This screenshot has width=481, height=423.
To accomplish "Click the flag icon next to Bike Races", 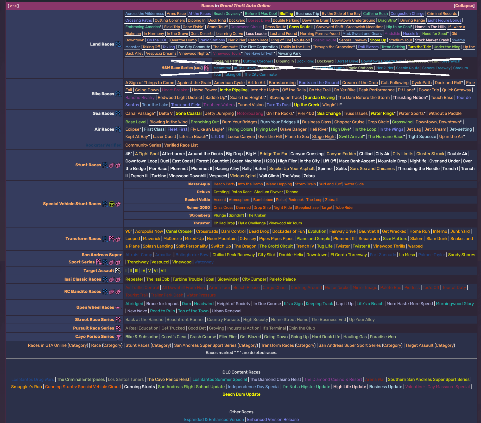I will click(118, 94).
